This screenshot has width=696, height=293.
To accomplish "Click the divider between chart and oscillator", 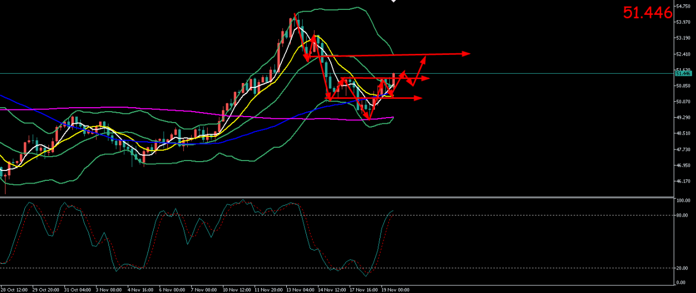I will tap(336, 197).
